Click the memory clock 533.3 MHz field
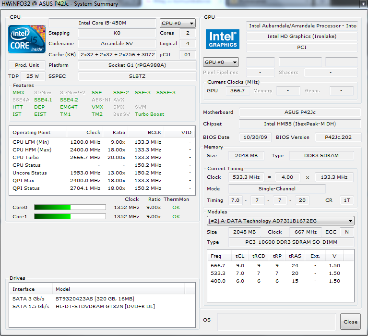Screen dimensions: 368x336 tap(246, 177)
